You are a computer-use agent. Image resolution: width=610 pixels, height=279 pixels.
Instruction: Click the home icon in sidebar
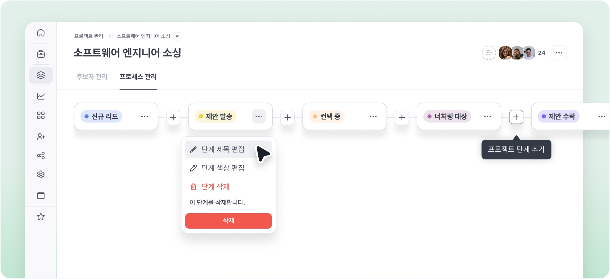coord(41,33)
